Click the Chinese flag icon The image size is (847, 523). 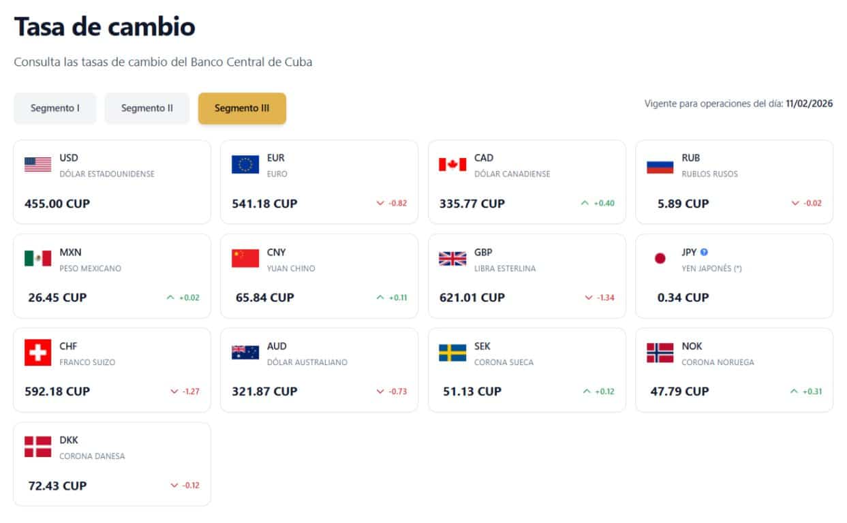click(245, 258)
